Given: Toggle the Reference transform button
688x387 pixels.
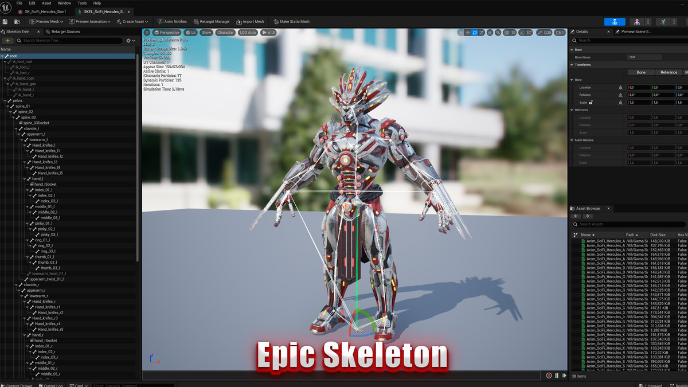Looking at the screenshot, I should tap(669, 72).
